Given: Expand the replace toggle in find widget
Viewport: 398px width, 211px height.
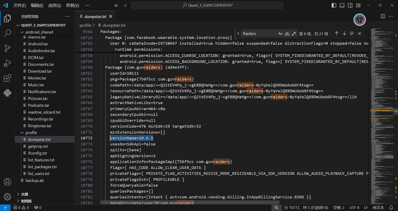Looking at the screenshot, I should [238, 34].
